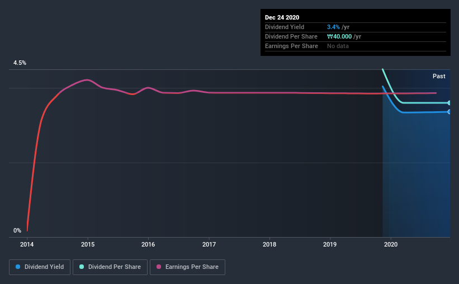
Task: Click the ₩40.000 dividend per share value
Action: (343, 36)
